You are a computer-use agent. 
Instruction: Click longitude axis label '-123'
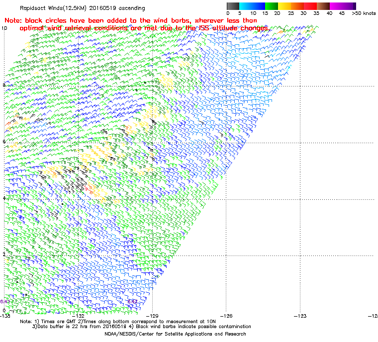[x=300, y=316]
